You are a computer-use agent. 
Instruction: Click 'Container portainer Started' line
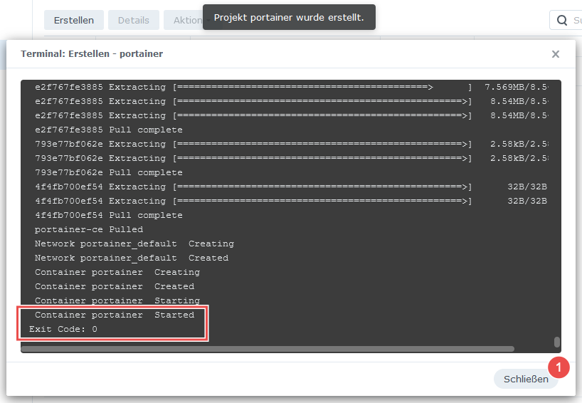(115, 315)
